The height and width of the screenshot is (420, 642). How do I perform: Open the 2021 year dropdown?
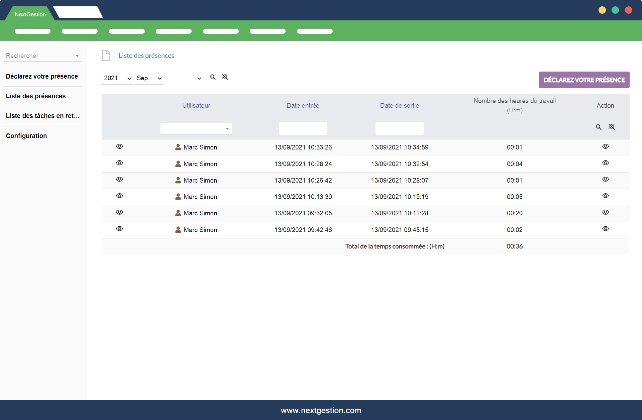coord(117,78)
